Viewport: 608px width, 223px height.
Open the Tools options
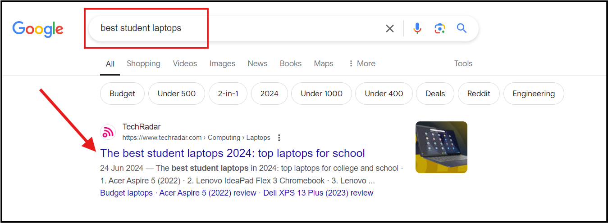463,63
